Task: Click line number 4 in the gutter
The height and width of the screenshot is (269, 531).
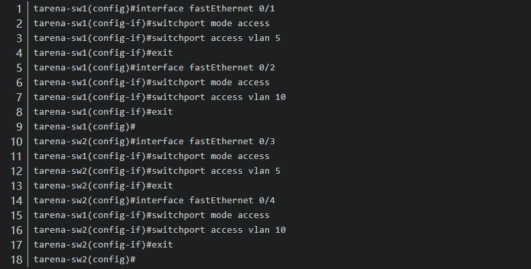Action: (19, 53)
